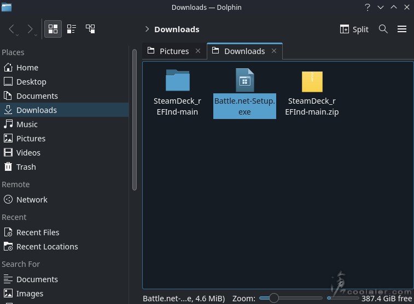The image size is (414, 304).
Task: Click the Trash bin icon
Action: tap(8, 167)
